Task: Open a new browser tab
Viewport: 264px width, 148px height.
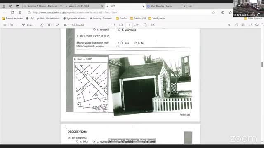Action: 191,6
